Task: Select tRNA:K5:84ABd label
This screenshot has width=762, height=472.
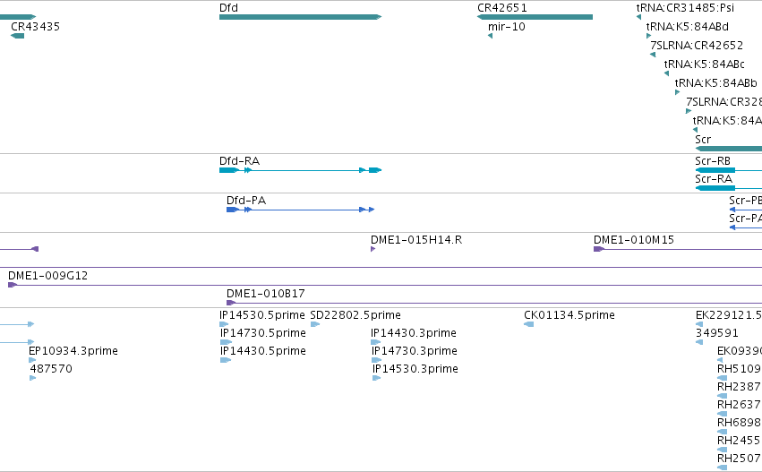Action: 687,27
